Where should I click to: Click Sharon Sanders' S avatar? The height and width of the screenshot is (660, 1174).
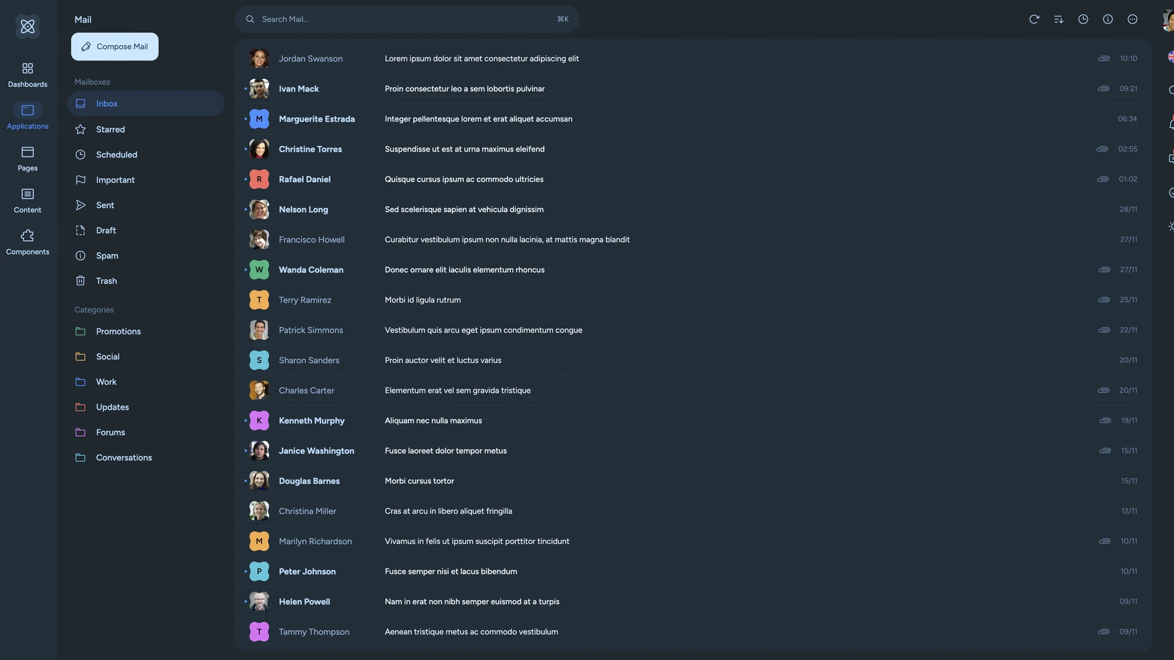259,361
